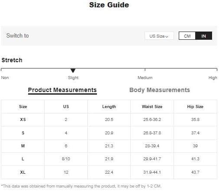Click the Medium stretch tick label
This screenshot has width=219, height=191.
tap(145, 78)
